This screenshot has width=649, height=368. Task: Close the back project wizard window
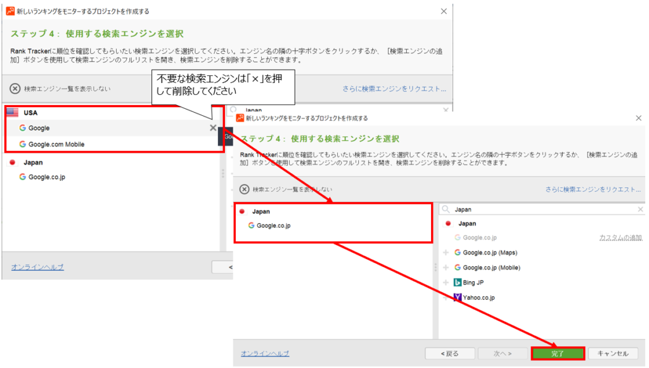click(x=444, y=11)
